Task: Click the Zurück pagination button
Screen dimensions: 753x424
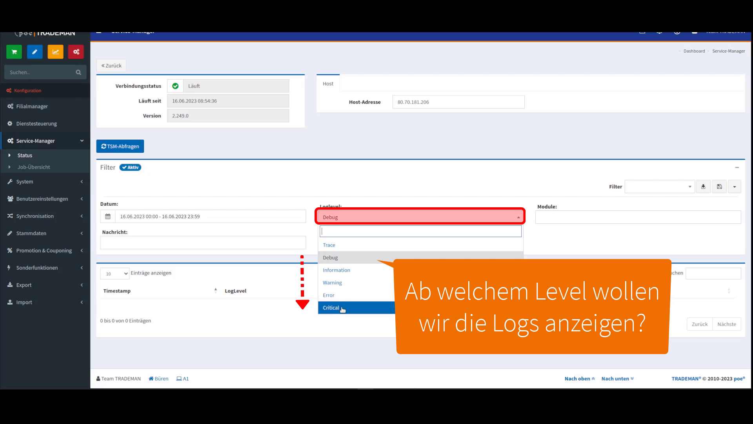Action: coord(699,324)
